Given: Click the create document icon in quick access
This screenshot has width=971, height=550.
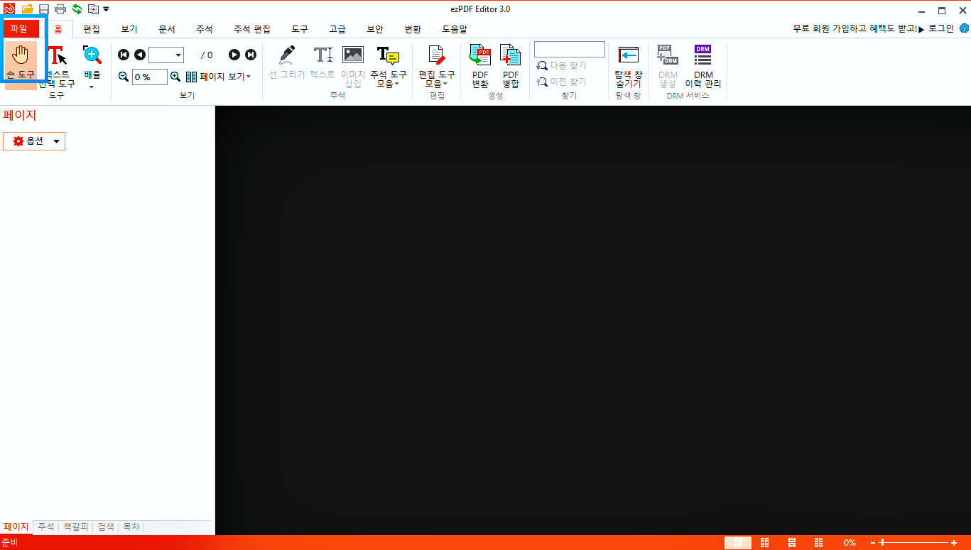Looking at the screenshot, I should click(x=93, y=9).
